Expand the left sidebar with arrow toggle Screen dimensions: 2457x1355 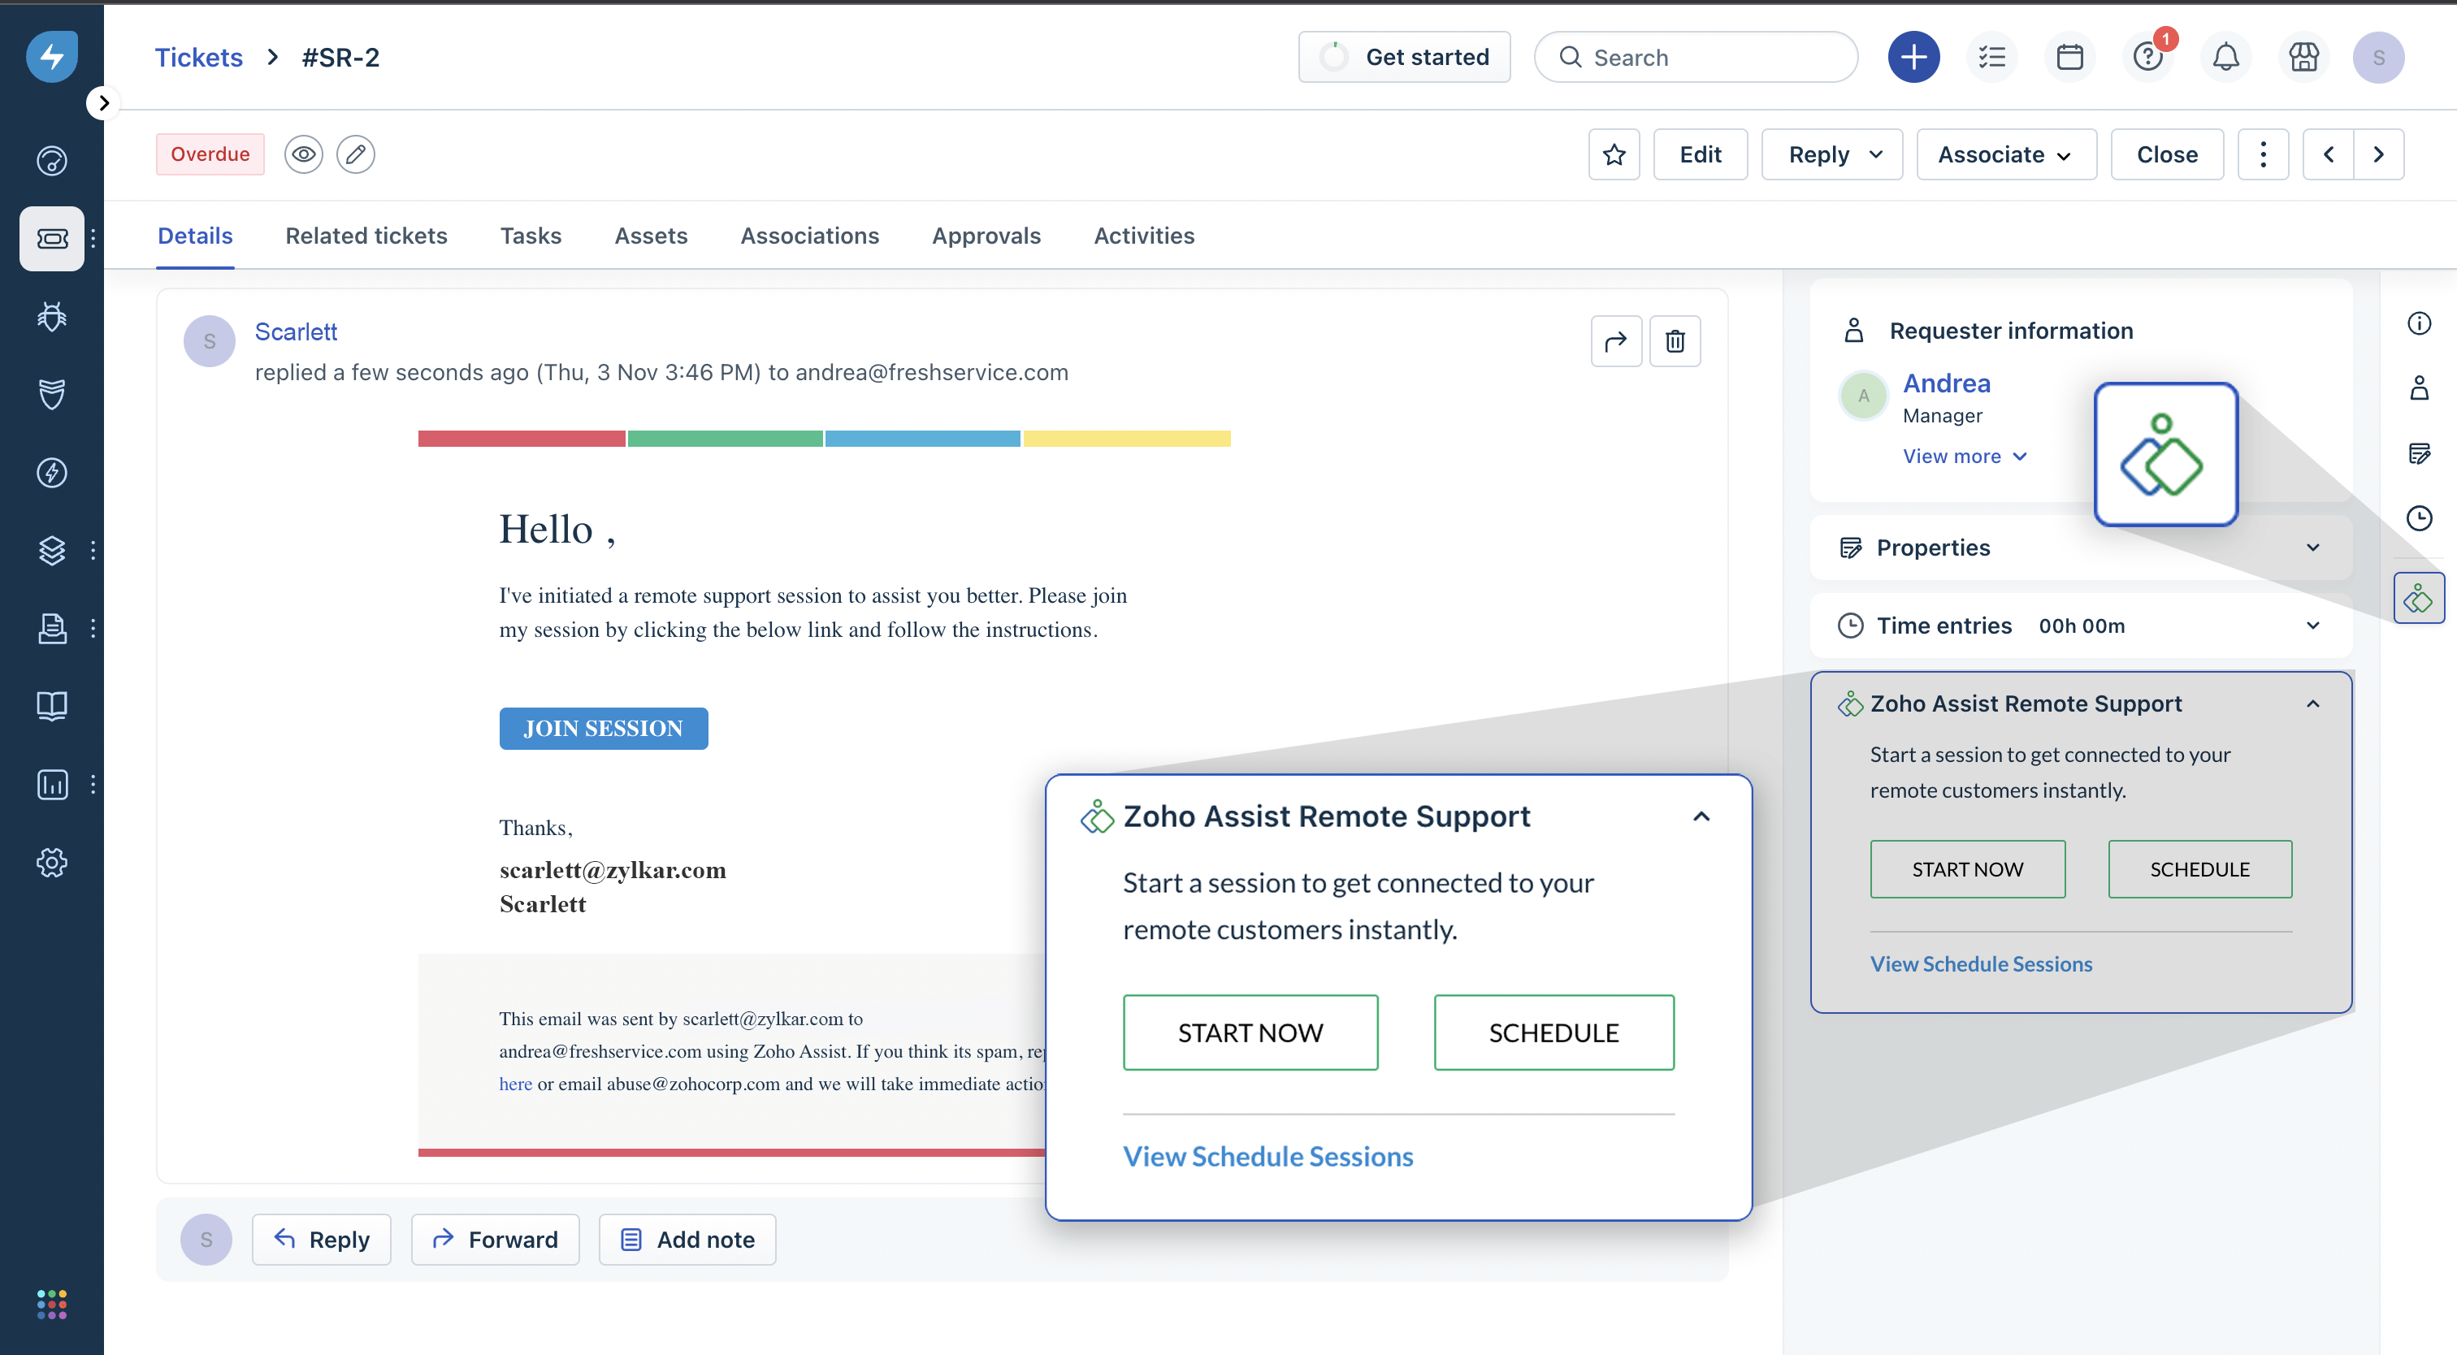tap(103, 103)
